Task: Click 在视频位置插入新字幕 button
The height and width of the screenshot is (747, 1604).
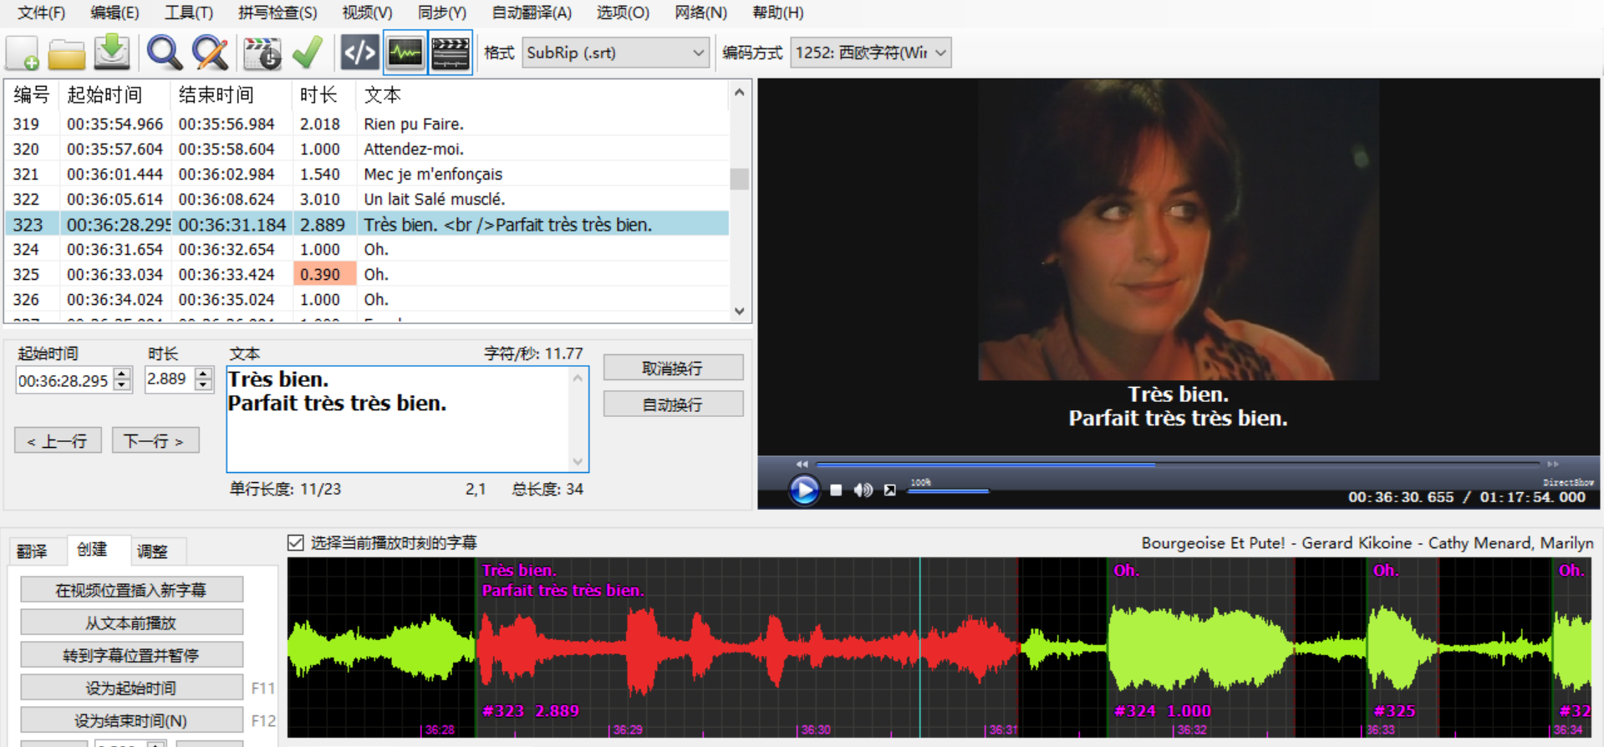Action: (131, 590)
